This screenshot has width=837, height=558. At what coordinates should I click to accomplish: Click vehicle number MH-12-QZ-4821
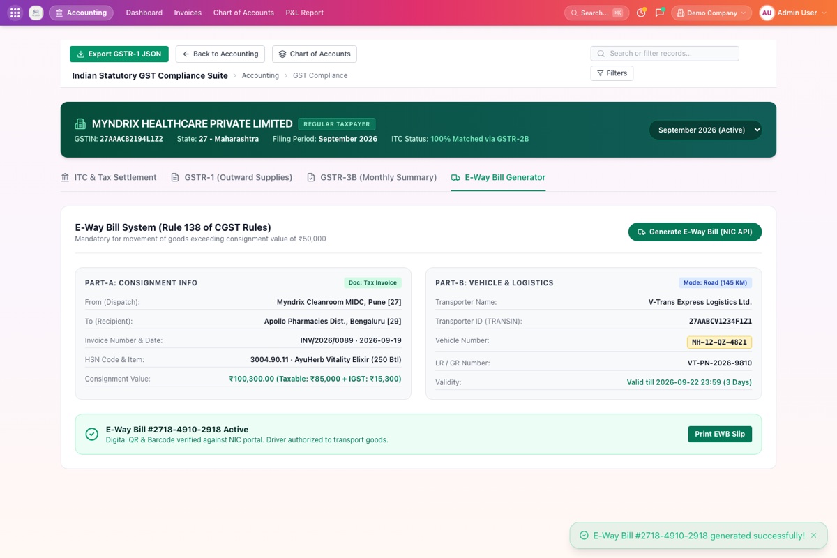(719, 342)
